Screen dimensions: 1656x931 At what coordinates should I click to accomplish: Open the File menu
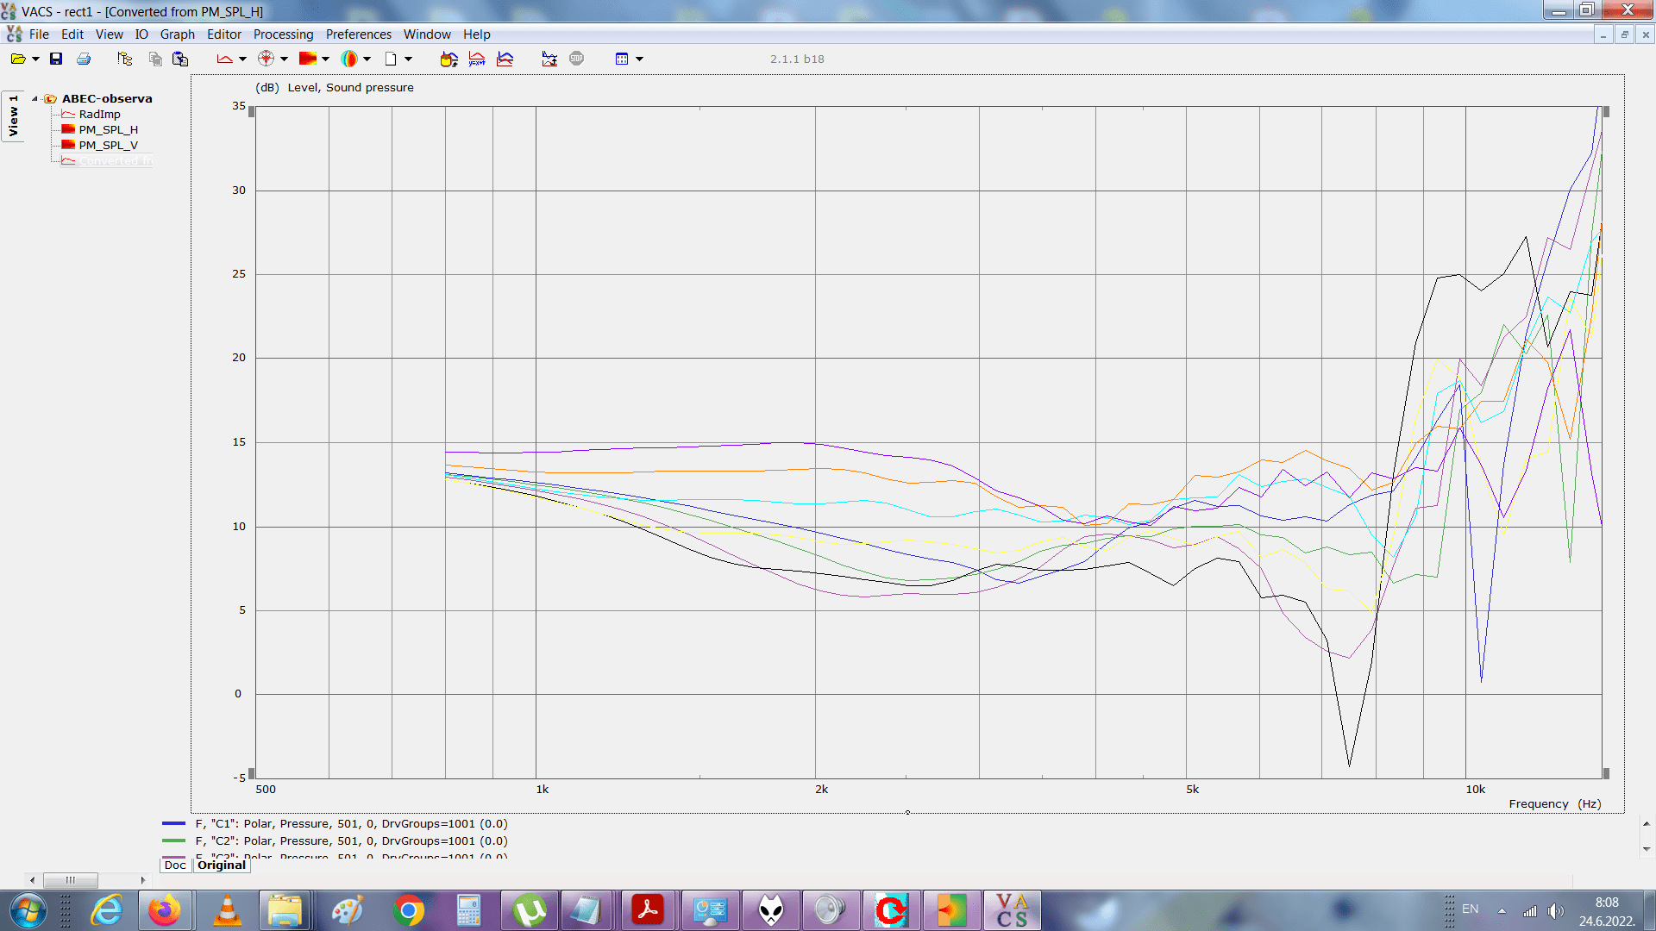coord(39,34)
